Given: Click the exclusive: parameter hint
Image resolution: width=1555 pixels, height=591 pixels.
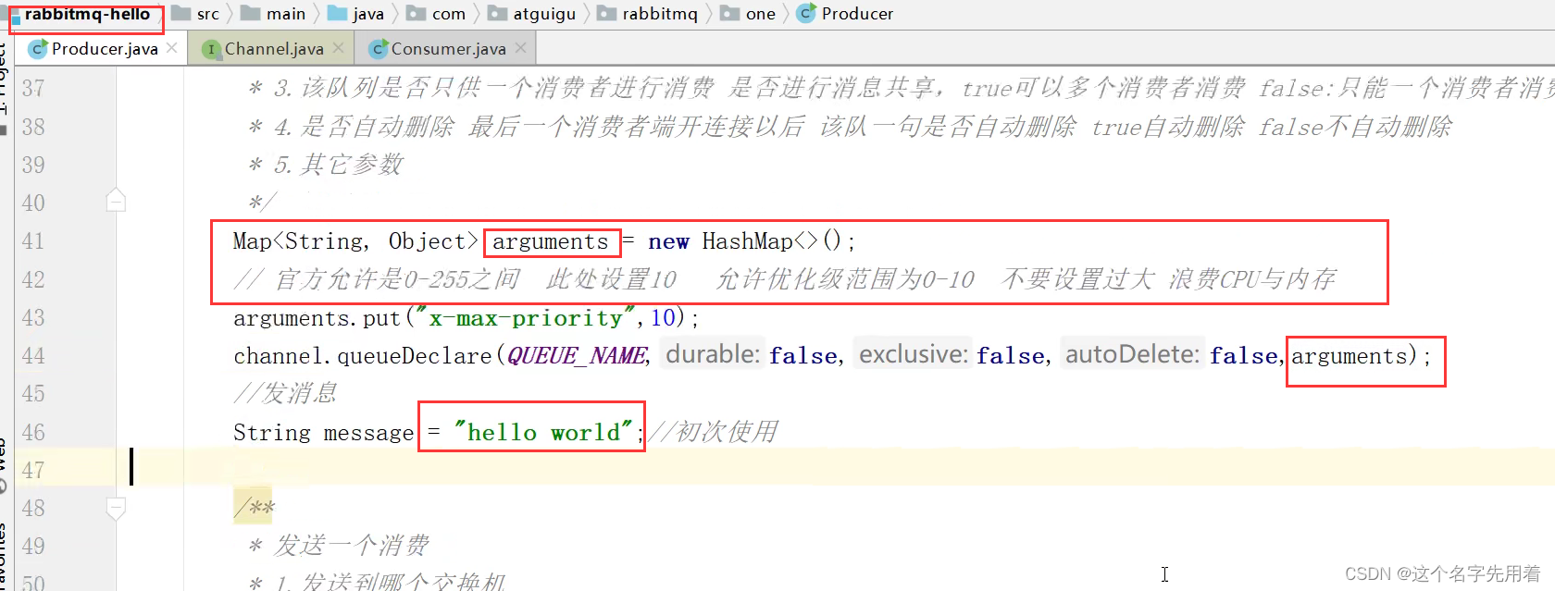Looking at the screenshot, I should [914, 355].
